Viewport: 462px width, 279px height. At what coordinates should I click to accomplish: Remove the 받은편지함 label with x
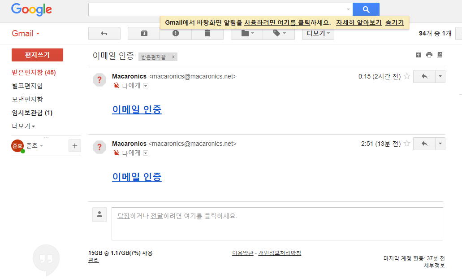coord(173,57)
